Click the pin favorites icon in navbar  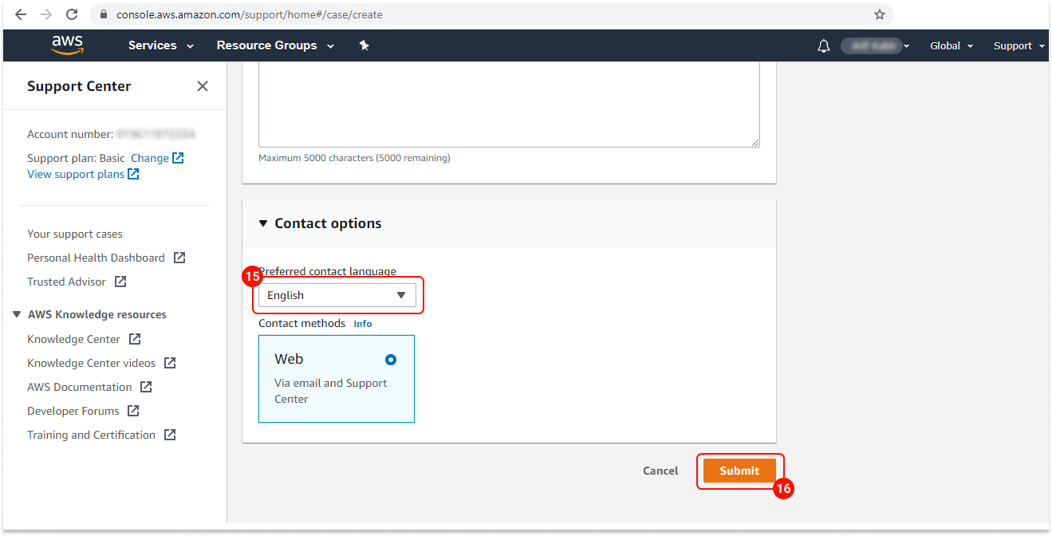(x=364, y=45)
